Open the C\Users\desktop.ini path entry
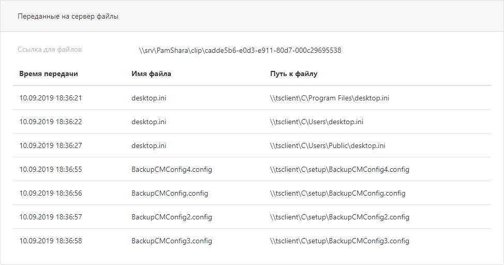 tap(317, 122)
